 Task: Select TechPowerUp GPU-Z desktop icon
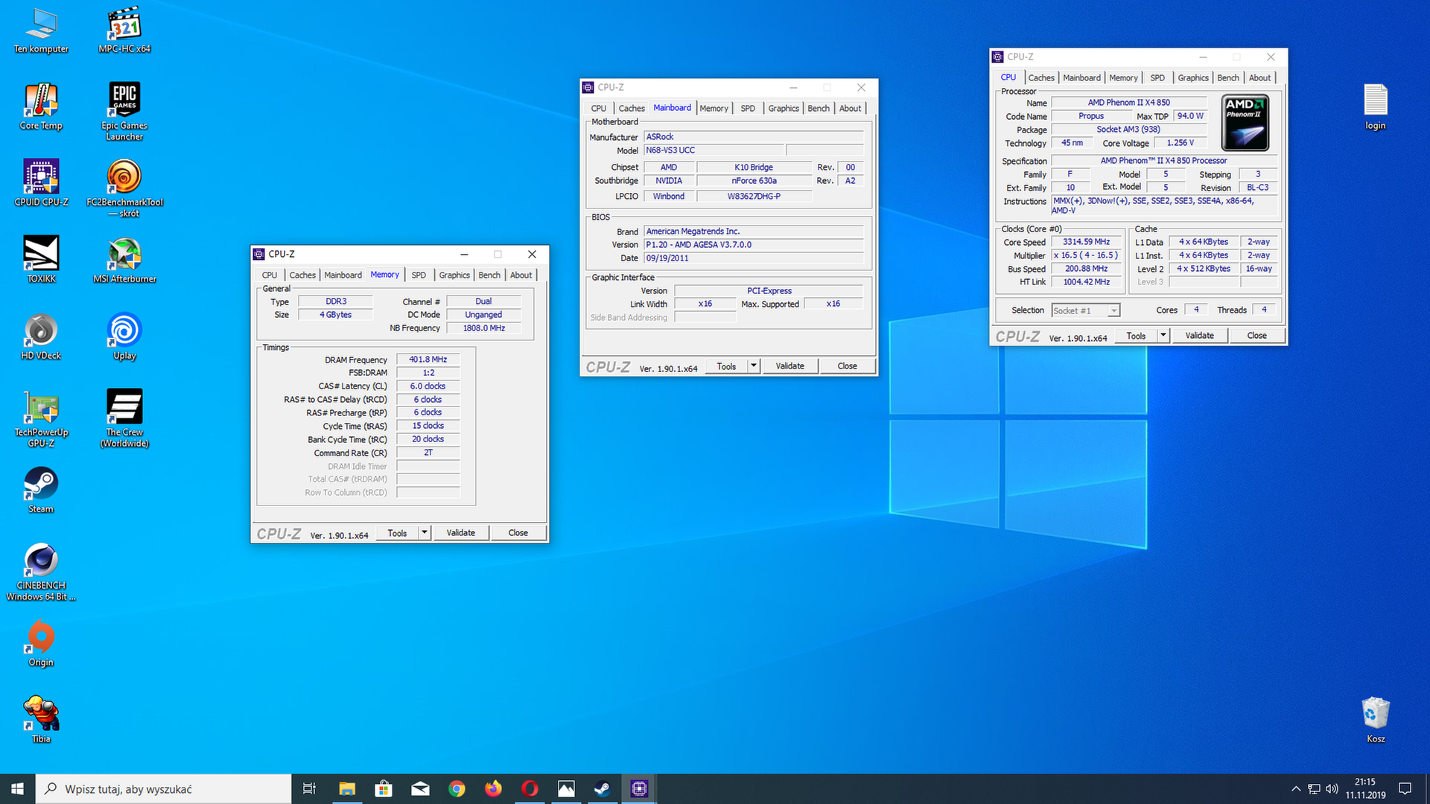[41, 419]
